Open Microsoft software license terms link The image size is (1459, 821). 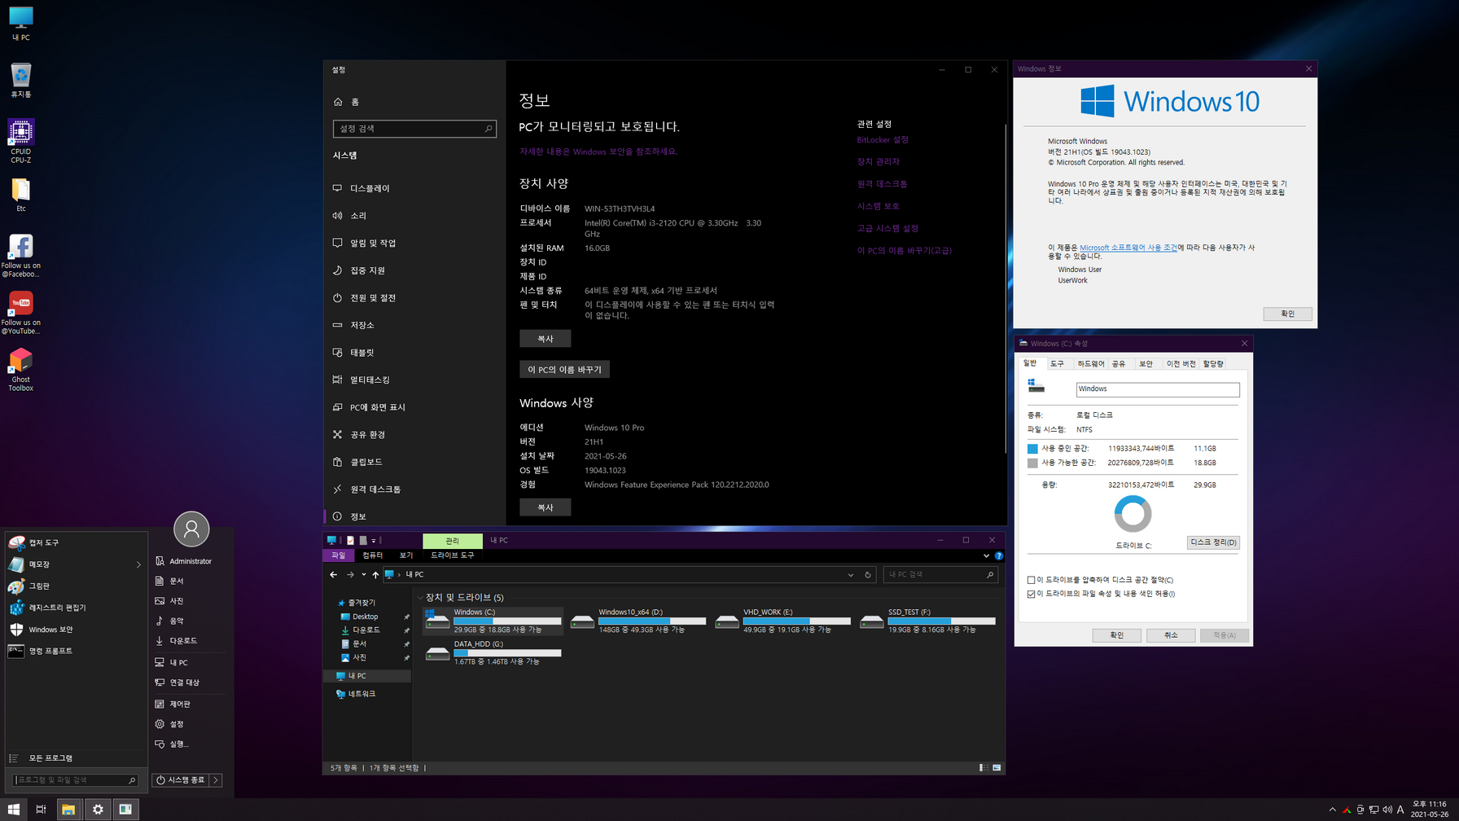coord(1128,248)
